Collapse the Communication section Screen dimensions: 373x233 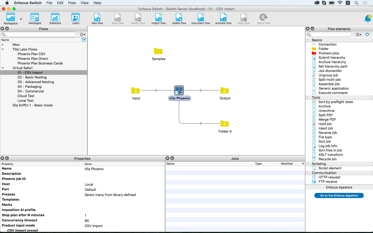tap(307, 173)
